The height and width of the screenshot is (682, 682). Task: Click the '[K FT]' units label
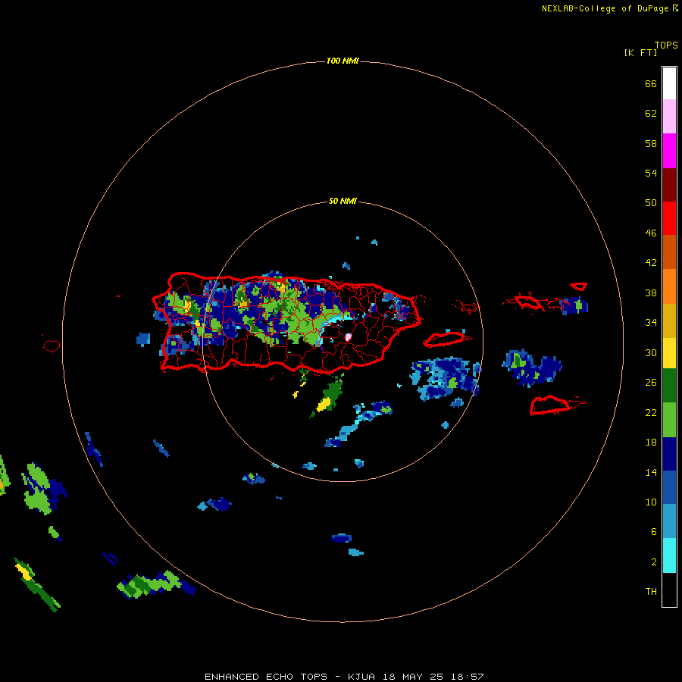click(640, 52)
